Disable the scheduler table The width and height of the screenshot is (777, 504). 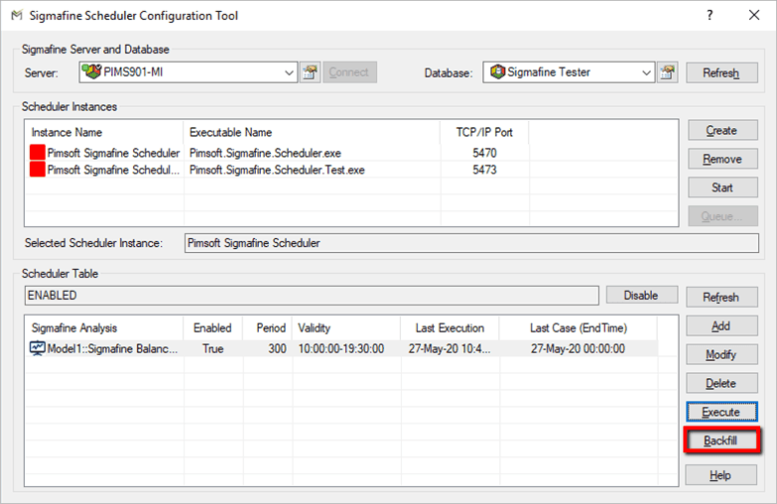tap(642, 296)
